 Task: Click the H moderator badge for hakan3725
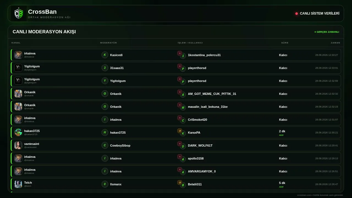click(x=105, y=133)
